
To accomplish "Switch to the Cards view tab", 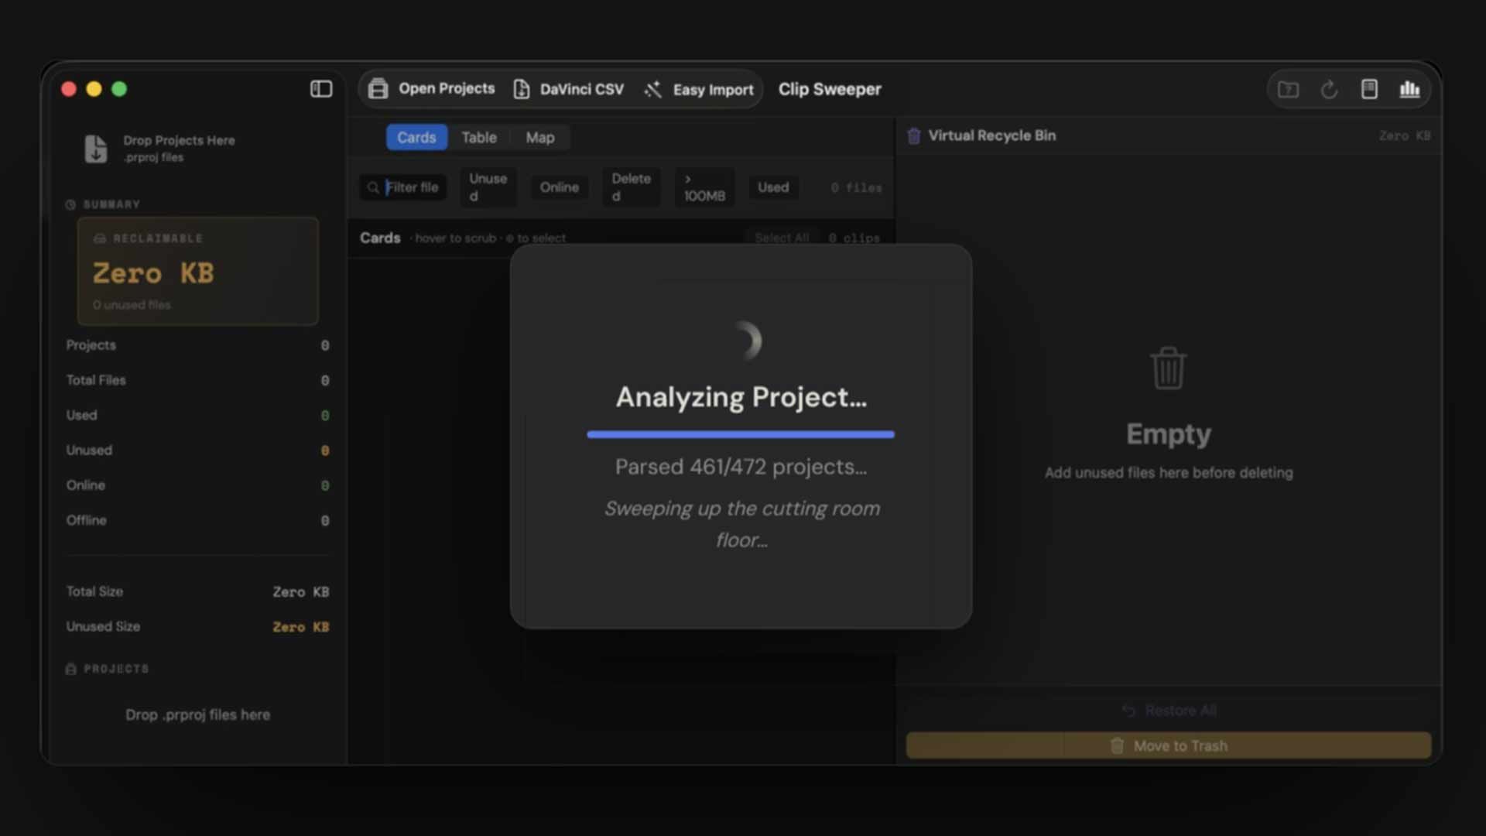I will pyautogui.click(x=416, y=138).
